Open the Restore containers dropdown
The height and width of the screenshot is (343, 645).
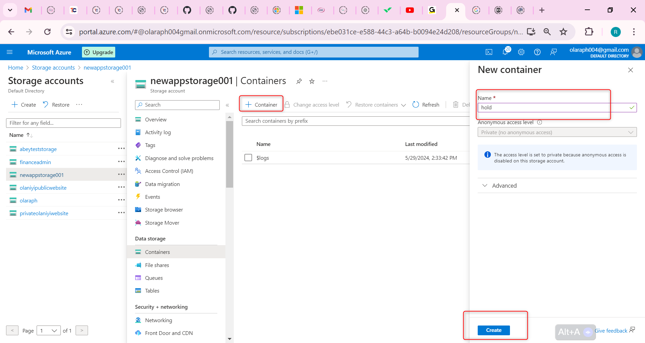point(376,105)
